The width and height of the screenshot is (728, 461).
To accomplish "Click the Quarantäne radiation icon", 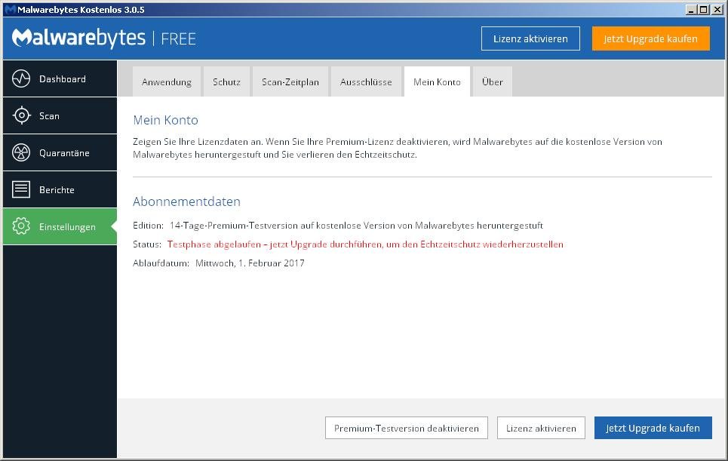I will click(x=21, y=152).
